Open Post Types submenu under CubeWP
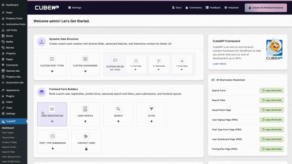Viewport: 292px width, 164px height. click(8, 133)
